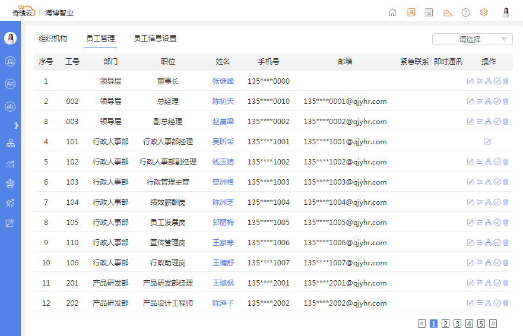The image size is (523, 336).
Task: Click the 部门 column header
Action: pos(110,62)
